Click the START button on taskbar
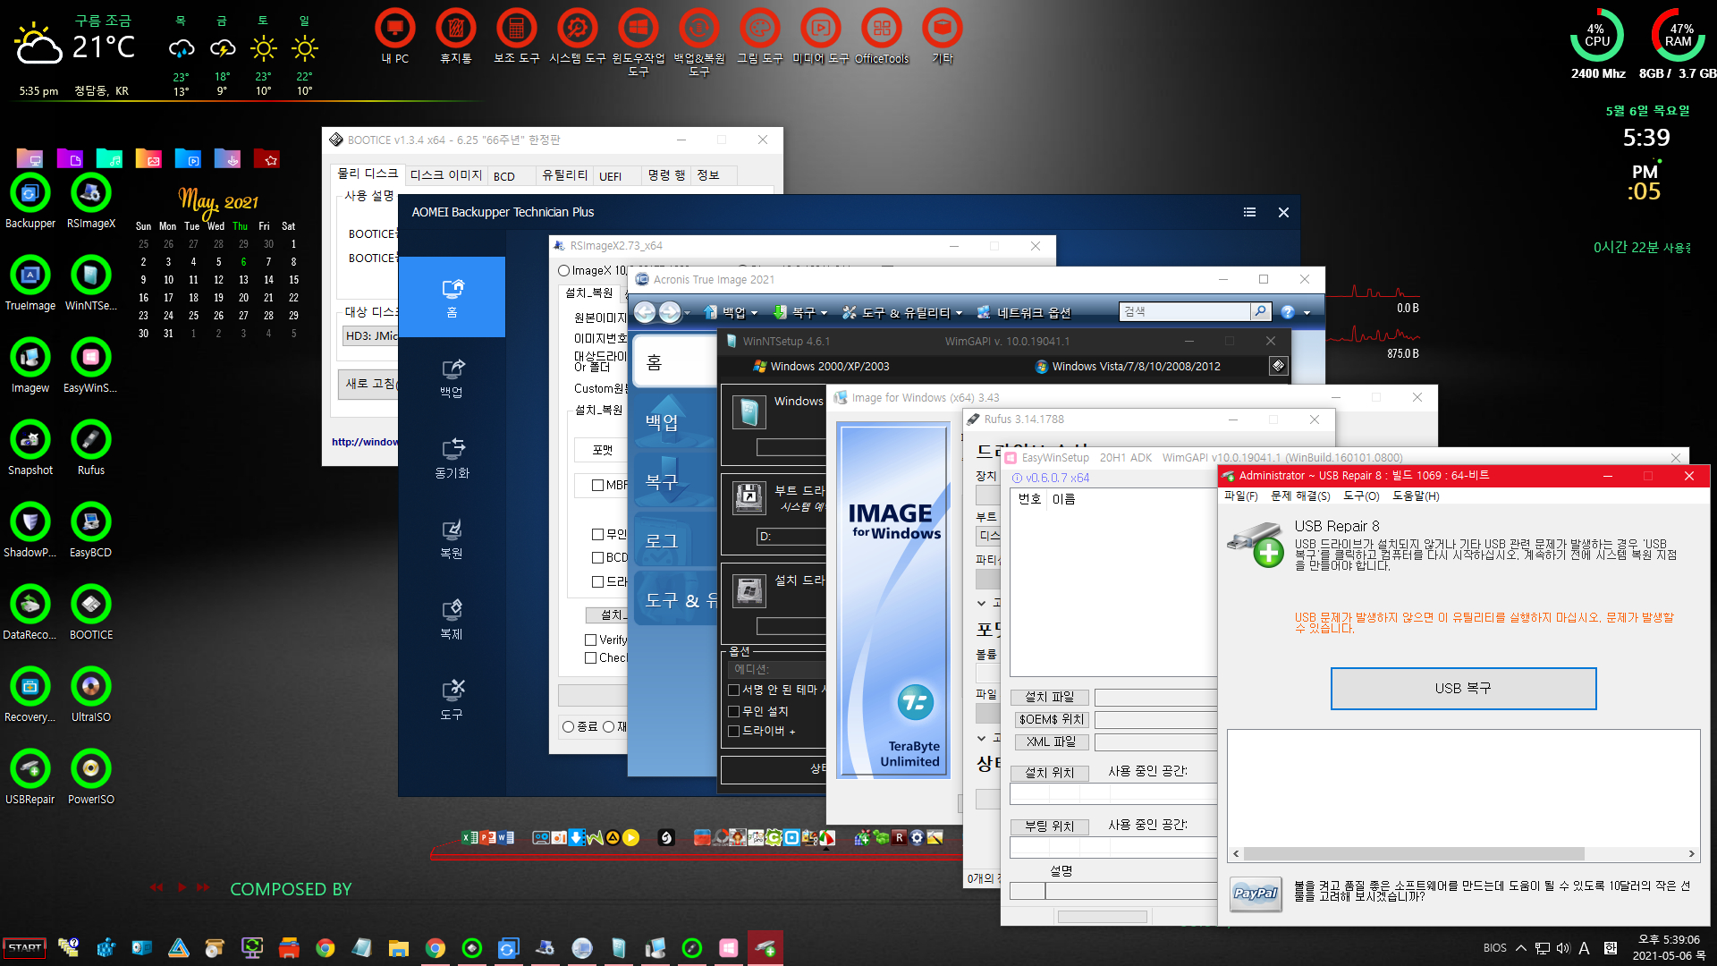The height and width of the screenshot is (966, 1717). pos(25,947)
